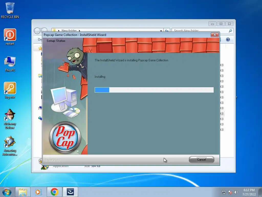The image size is (262, 197).
Task: Click the installation progress bar
Action: (x=154, y=90)
